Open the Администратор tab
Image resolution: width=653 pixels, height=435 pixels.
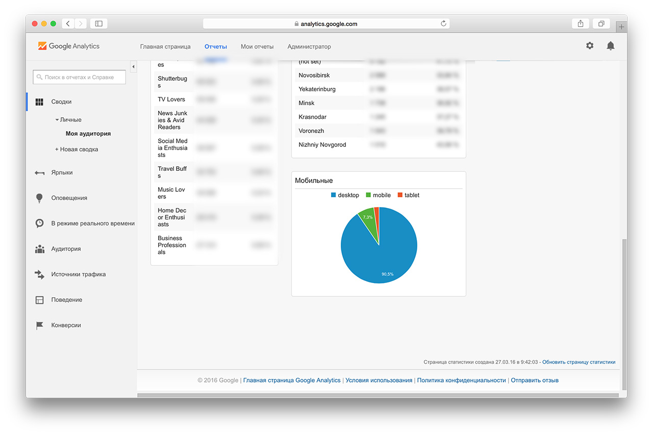coord(309,46)
